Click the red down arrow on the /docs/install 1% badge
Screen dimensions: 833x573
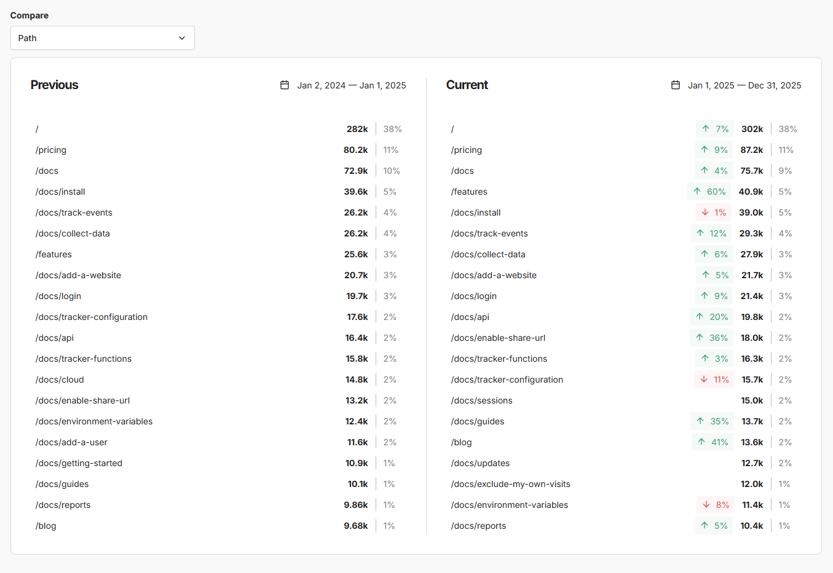point(705,212)
